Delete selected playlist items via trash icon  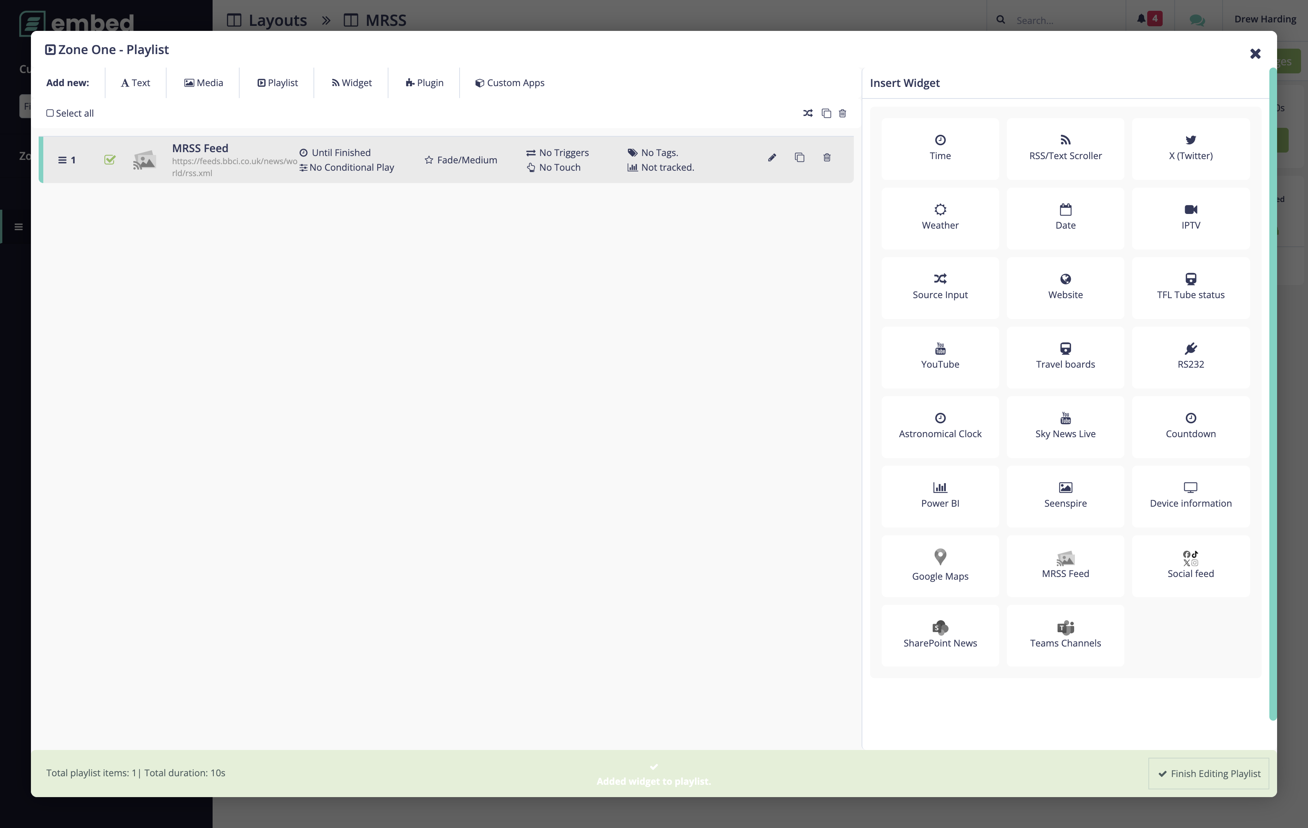click(x=843, y=113)
